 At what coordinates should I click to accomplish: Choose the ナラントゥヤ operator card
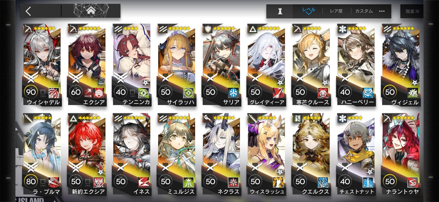click(x=400, y=154)
